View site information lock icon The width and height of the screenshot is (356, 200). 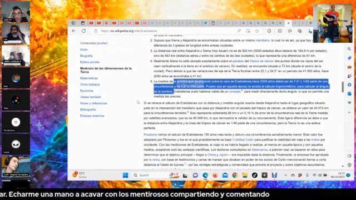point(96,31)
